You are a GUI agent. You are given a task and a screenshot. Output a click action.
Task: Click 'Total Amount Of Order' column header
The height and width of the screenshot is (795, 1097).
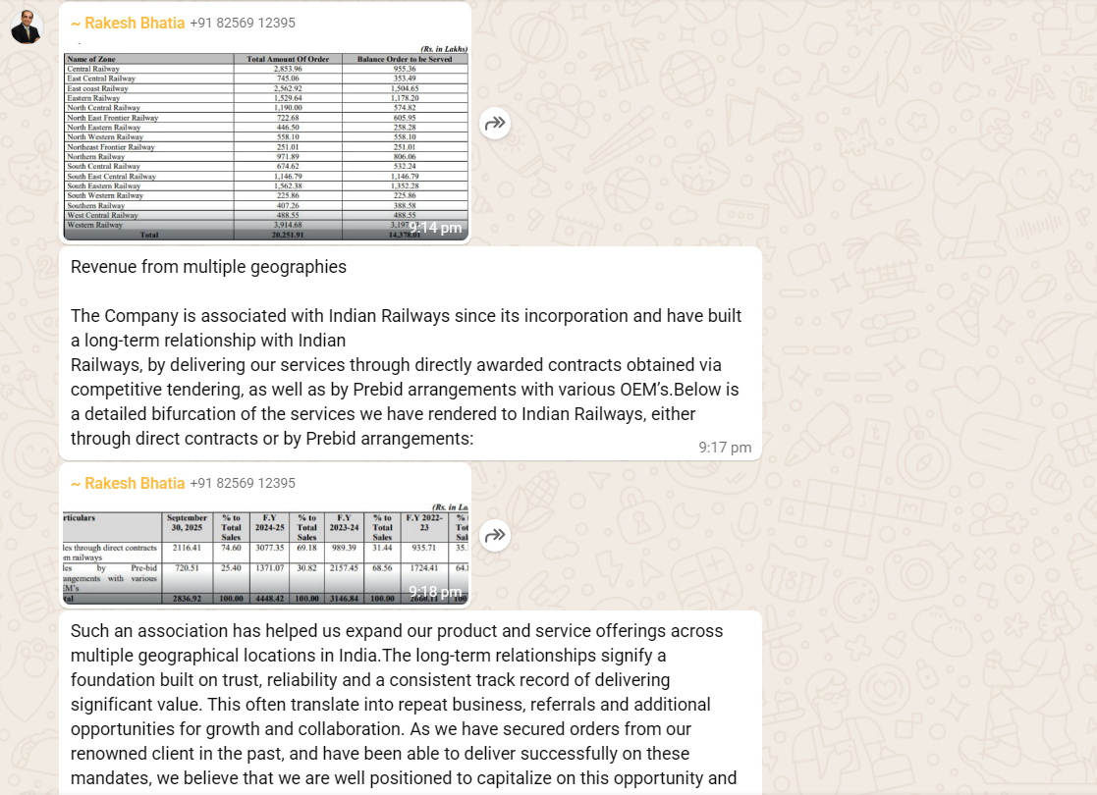click(288, 59)
